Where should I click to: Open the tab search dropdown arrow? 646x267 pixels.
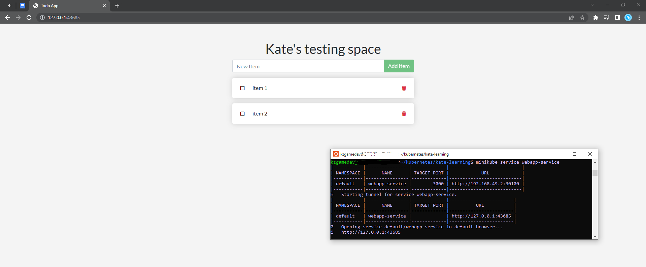pyautogui.click(x=592, y=5)
